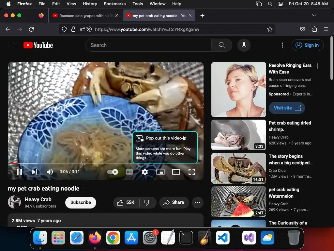Open Firefox application hamburger menu

[x=326, y=29]
